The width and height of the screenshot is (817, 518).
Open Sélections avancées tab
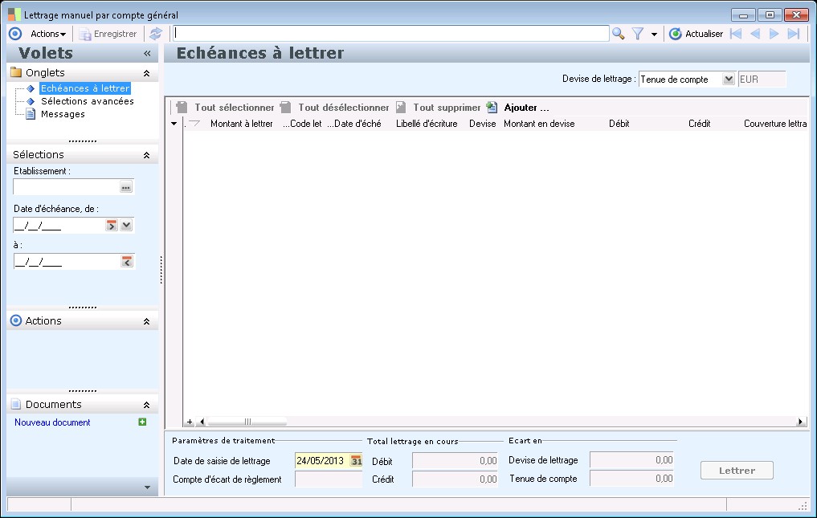[87, 101]
